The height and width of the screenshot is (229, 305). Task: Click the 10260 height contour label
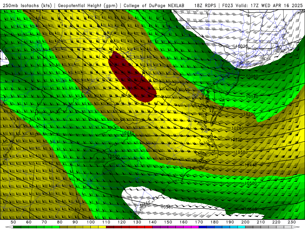[238, 128]
